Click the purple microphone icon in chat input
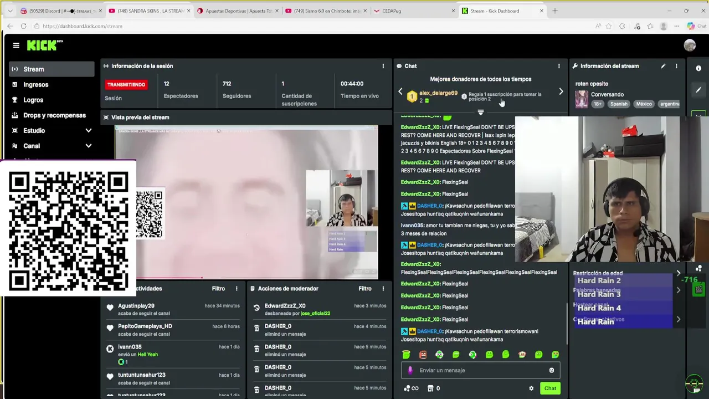Viewport: 709px width, 399px height. 410,370
